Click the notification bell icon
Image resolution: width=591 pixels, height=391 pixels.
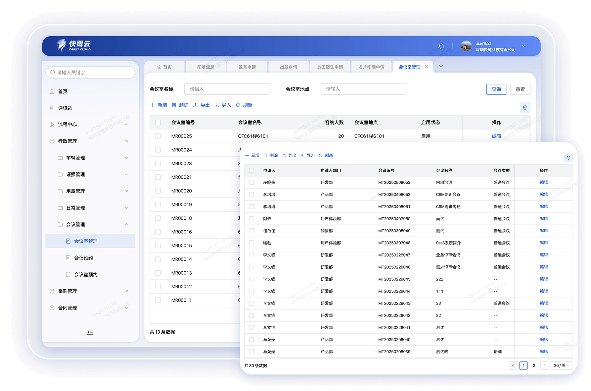click(x=441, y=46)
